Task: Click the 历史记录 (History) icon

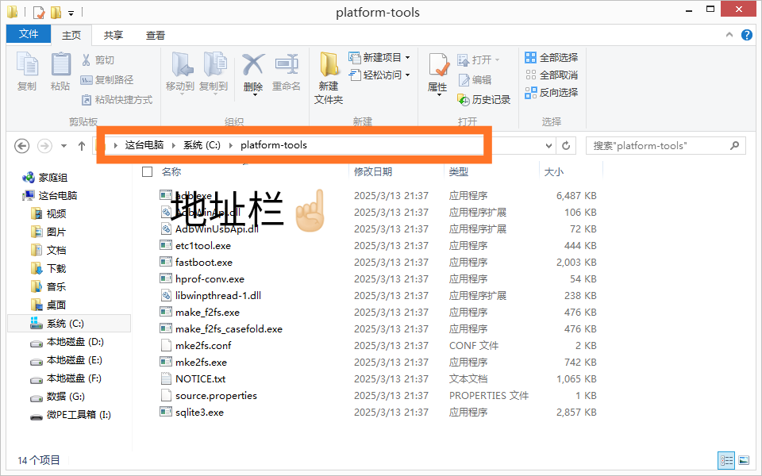Action: pyautogui.click(x=464, y=100)
